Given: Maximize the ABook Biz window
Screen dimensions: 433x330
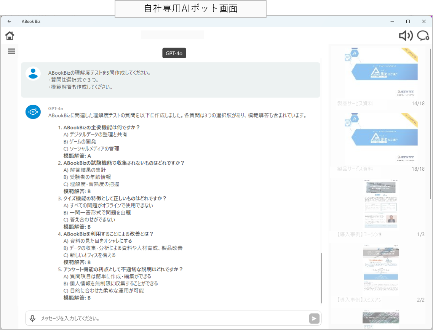Looking at the screenshot, I should pos(408,21).
